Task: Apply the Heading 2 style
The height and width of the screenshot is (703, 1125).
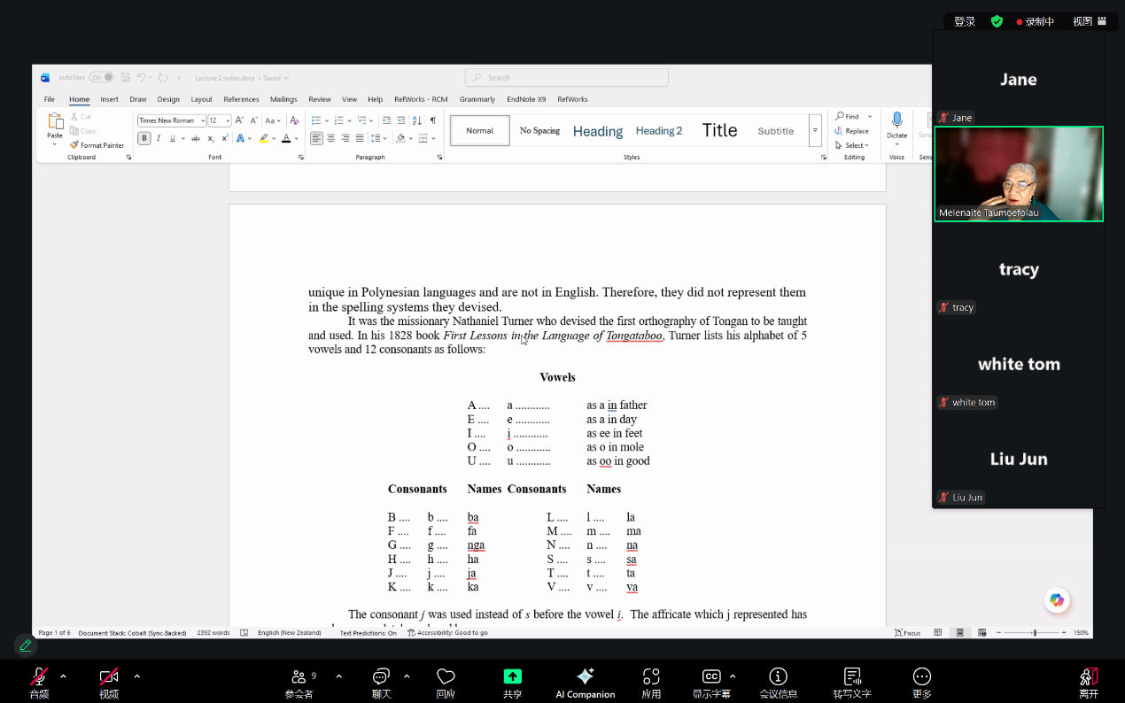Action: pos(659,131)
